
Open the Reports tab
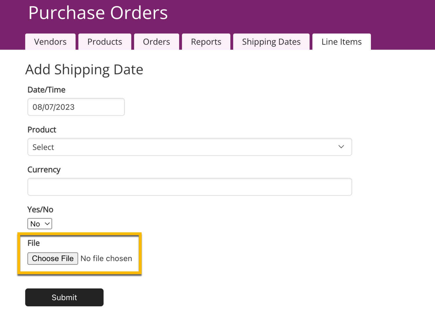coord(206,42)
